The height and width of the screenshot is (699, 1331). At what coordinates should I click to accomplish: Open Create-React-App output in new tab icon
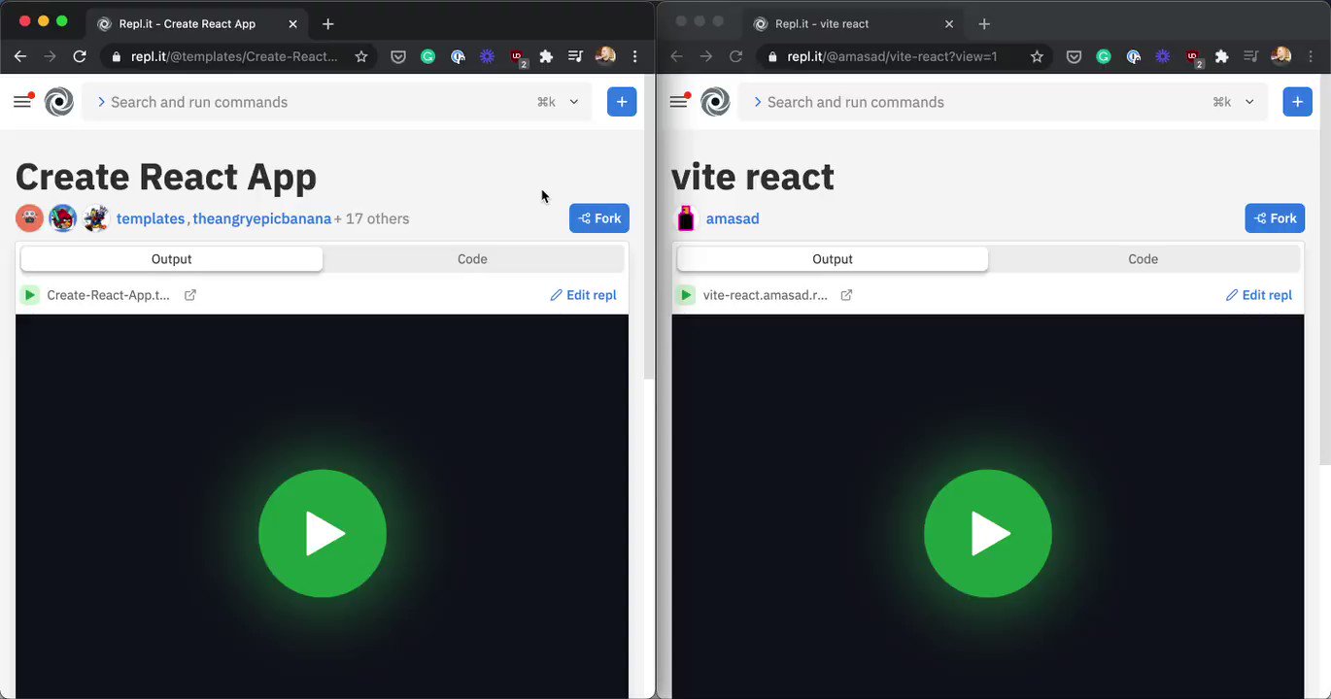coord(190,295)
